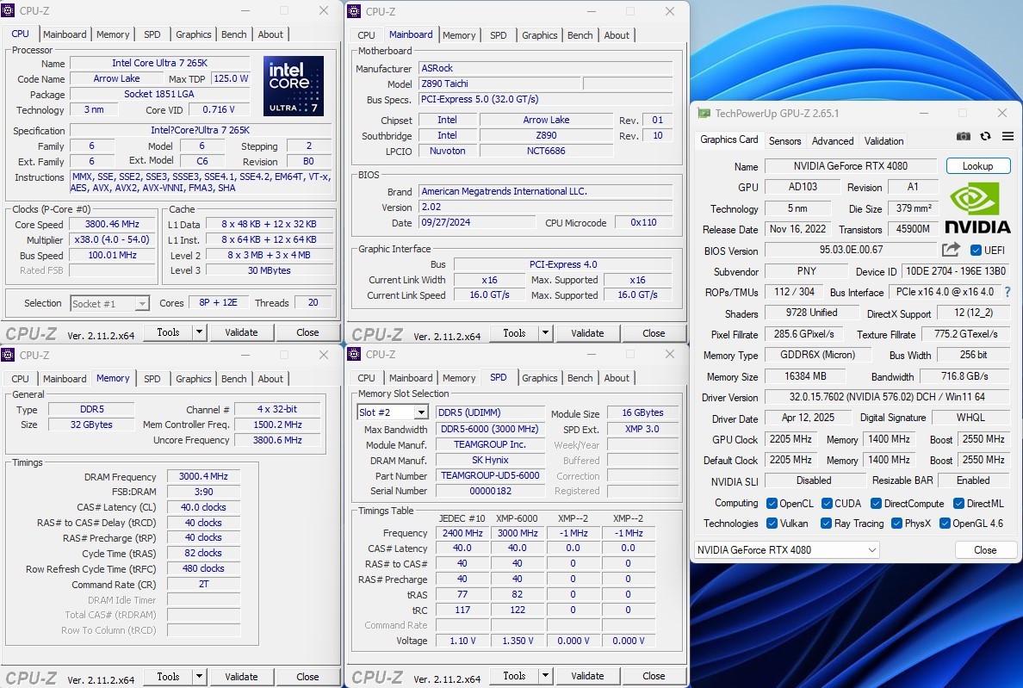Open the SPD tab in the CPU-Z Memory window

152,378
